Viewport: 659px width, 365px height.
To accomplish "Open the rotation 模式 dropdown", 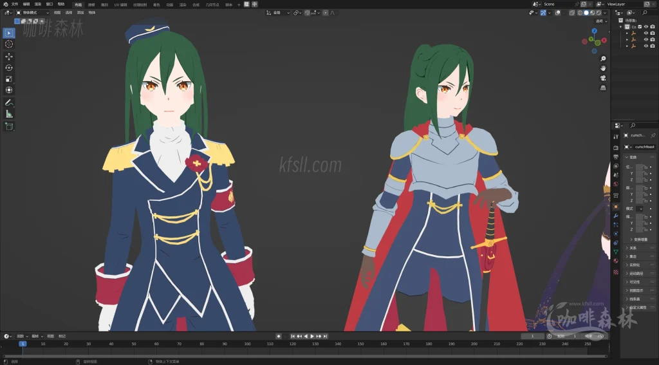I will (640, 209).
